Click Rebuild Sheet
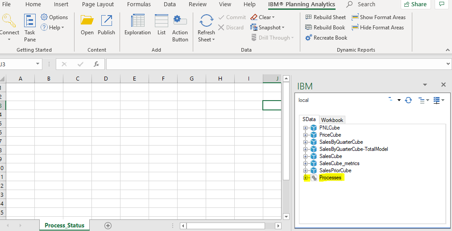Image resolution: width=452 pixels, height=231 pixels. tap(325, 17)
